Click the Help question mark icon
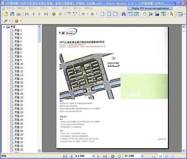 click(x=17, y=21)
